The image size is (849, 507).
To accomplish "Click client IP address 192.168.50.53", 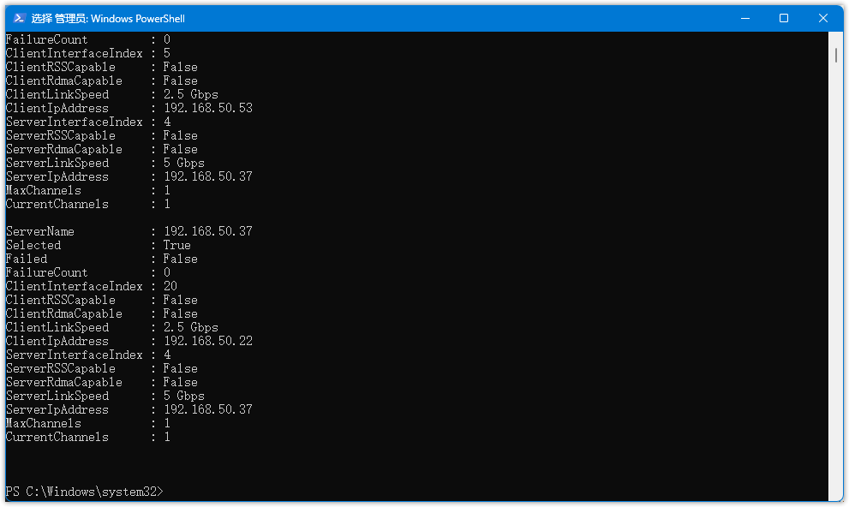I will pyautogui.click(x=208, y=108).
